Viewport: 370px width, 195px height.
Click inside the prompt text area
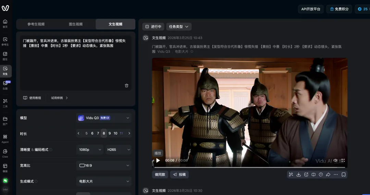coord(76,62)
